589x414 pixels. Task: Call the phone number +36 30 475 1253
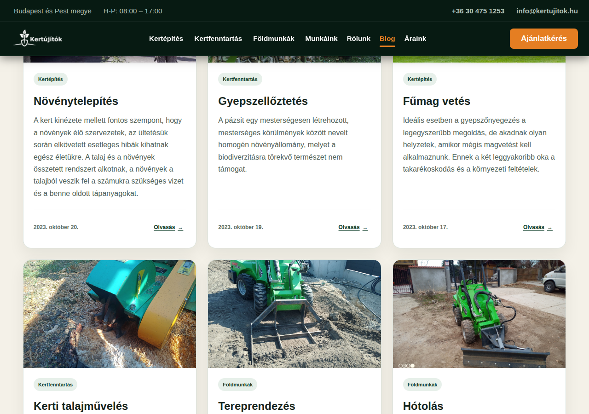point(478,11)
